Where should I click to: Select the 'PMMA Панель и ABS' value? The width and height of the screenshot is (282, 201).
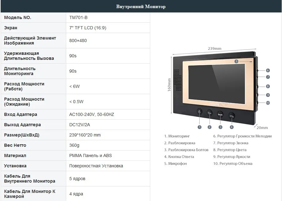tap(91, 156)
